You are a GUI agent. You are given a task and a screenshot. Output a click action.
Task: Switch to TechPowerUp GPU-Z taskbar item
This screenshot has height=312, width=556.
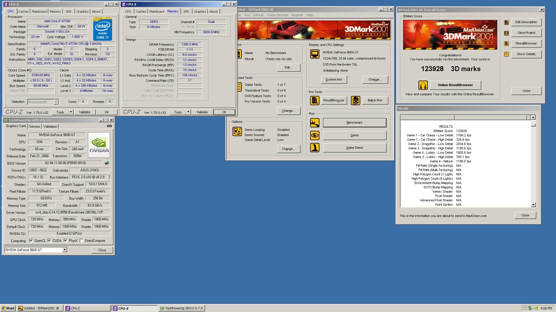[x=182, y=308]
